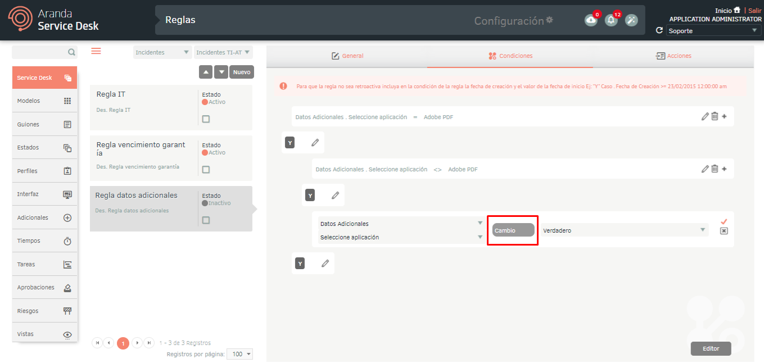The width and height of the screenshot is (764, 363).
Task: Add after first condition with plus icon
Action: pos(724,116)
